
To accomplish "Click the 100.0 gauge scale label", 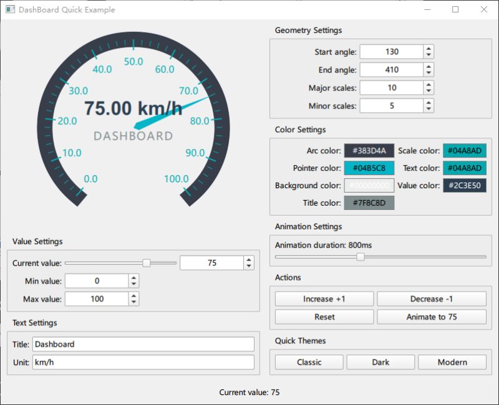I will [177, 179].
